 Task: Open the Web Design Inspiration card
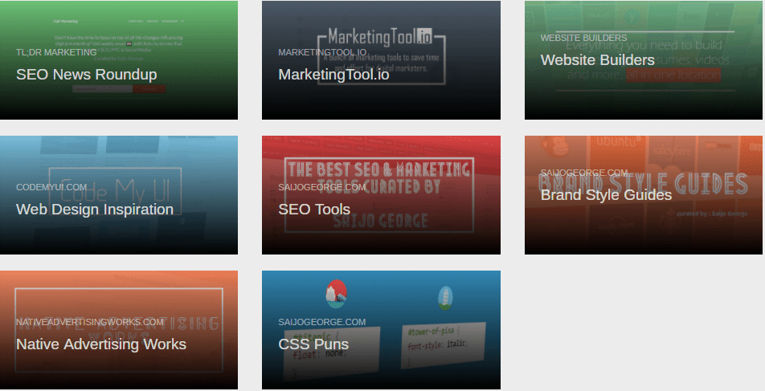click(x=119, y=195)
